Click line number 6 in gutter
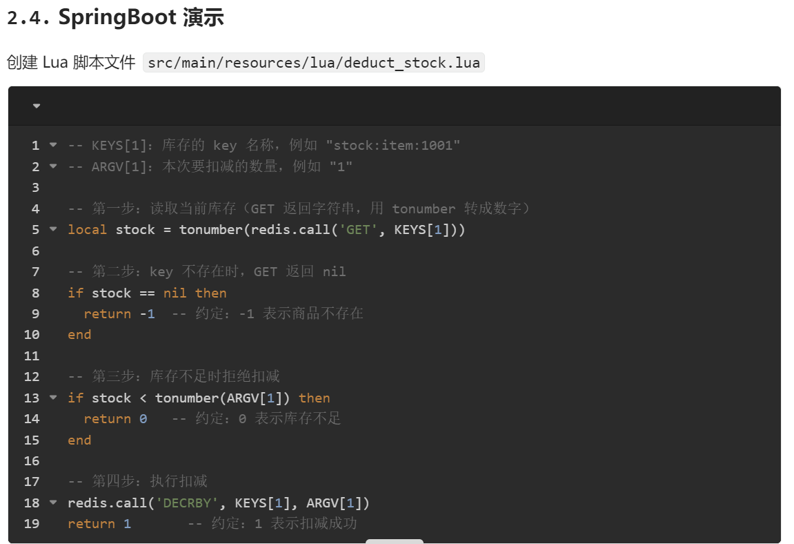The image size is (794, 544). [35, 251]
